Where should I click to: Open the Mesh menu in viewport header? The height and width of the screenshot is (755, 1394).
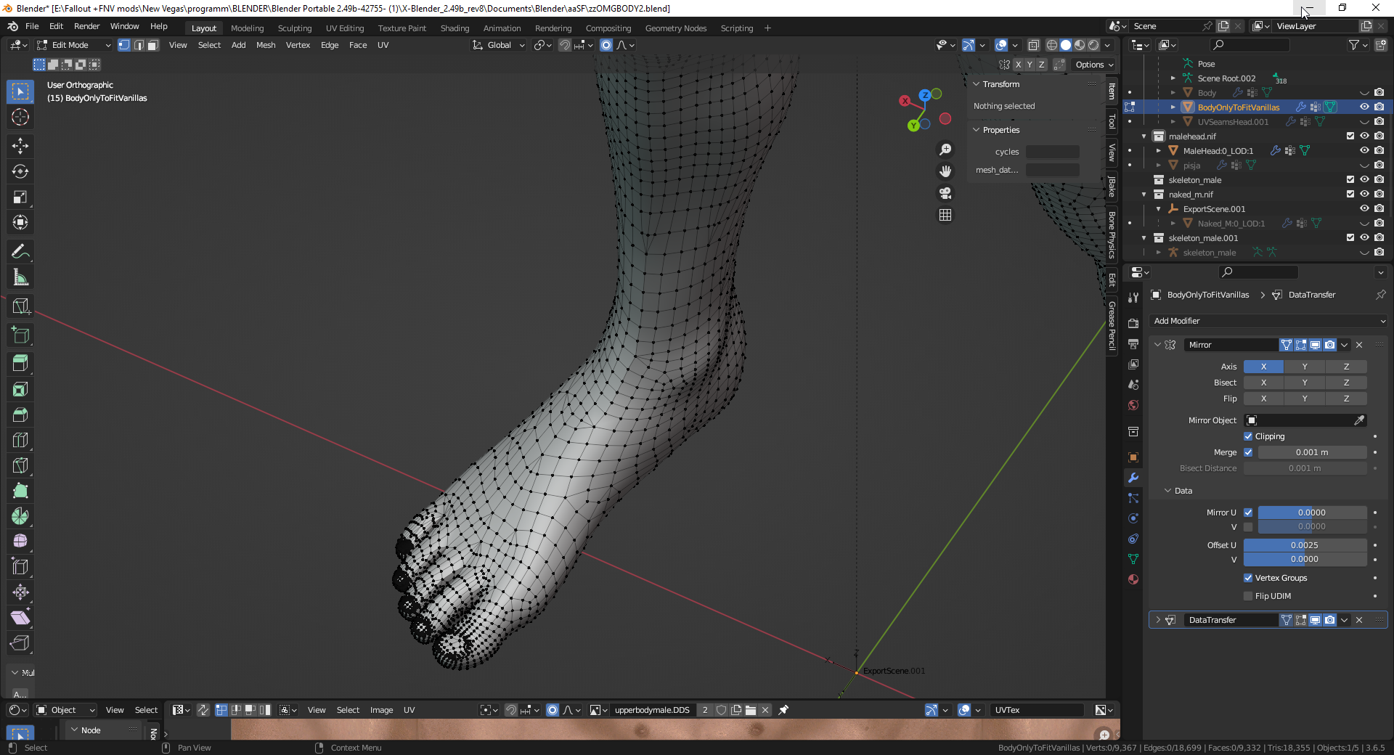266,45
